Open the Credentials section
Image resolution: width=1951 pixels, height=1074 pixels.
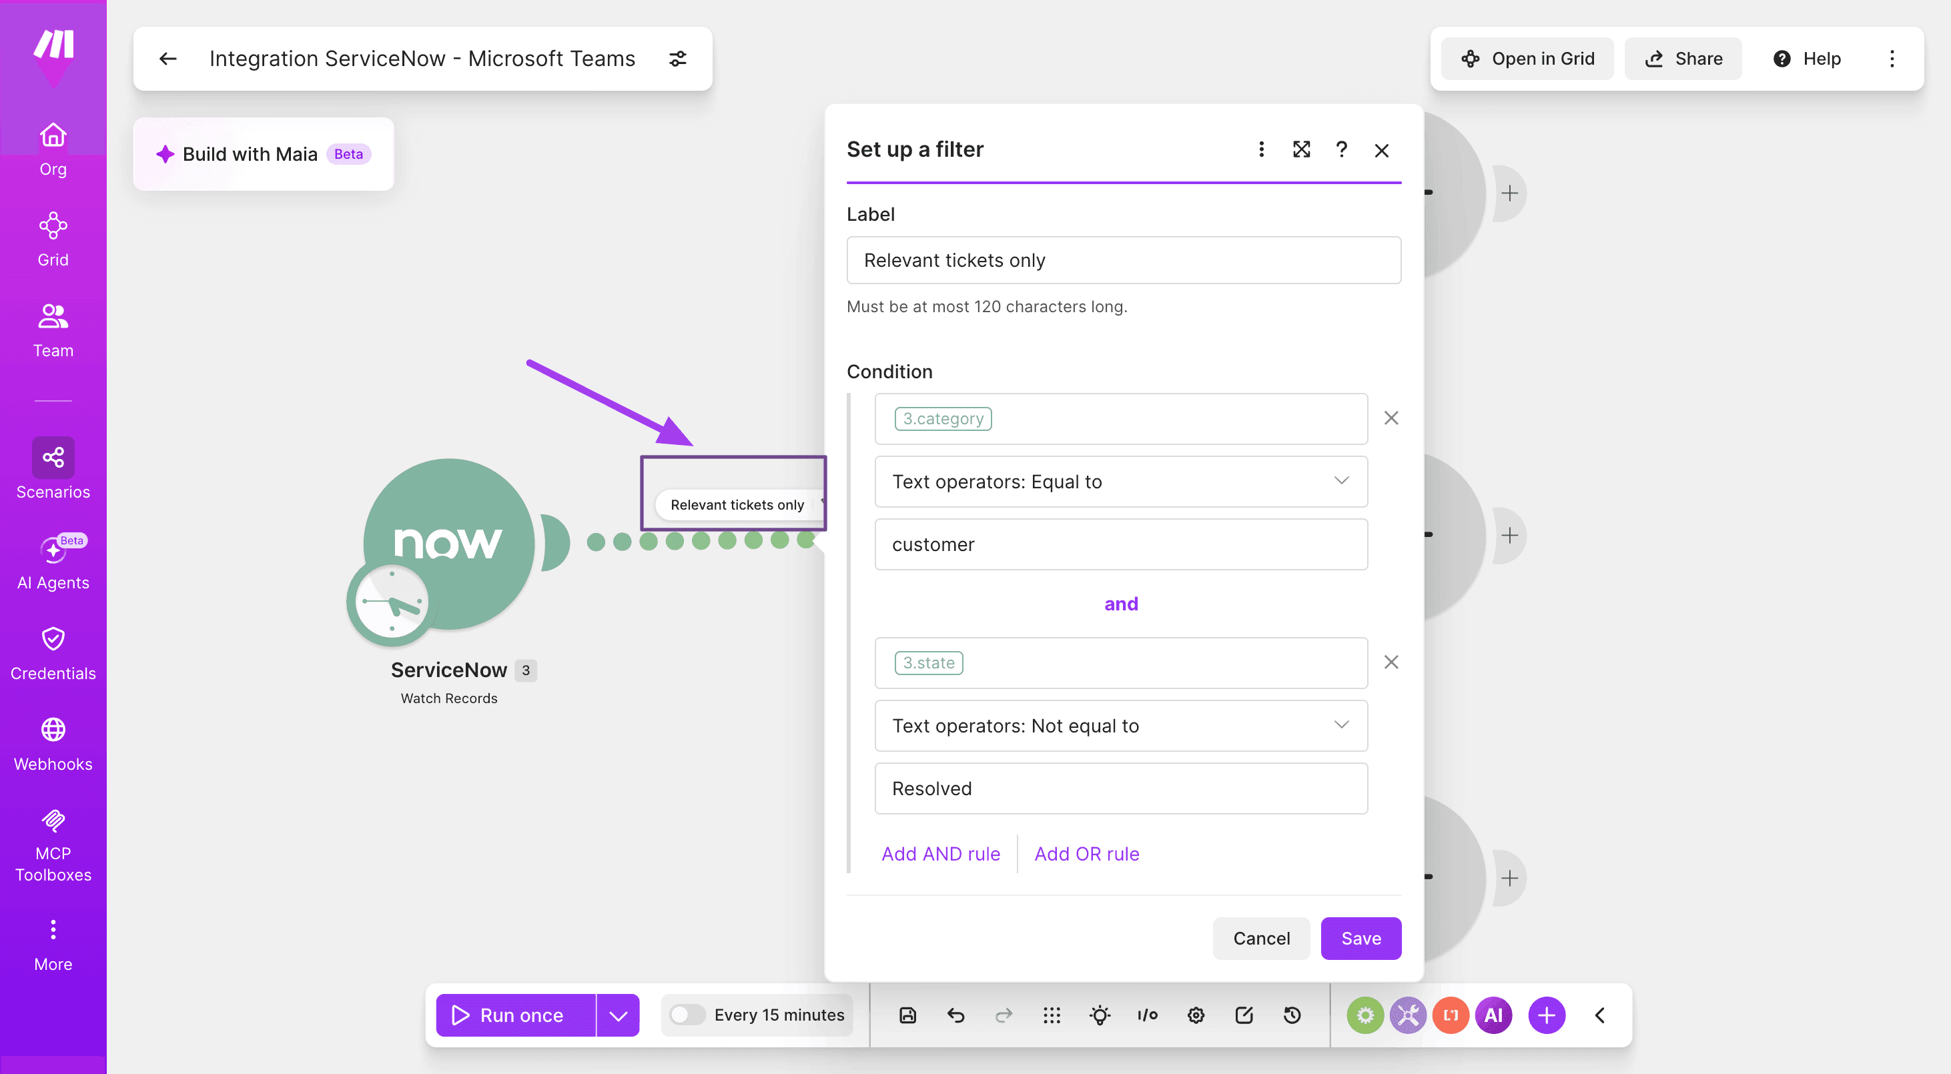coord(53,653)
